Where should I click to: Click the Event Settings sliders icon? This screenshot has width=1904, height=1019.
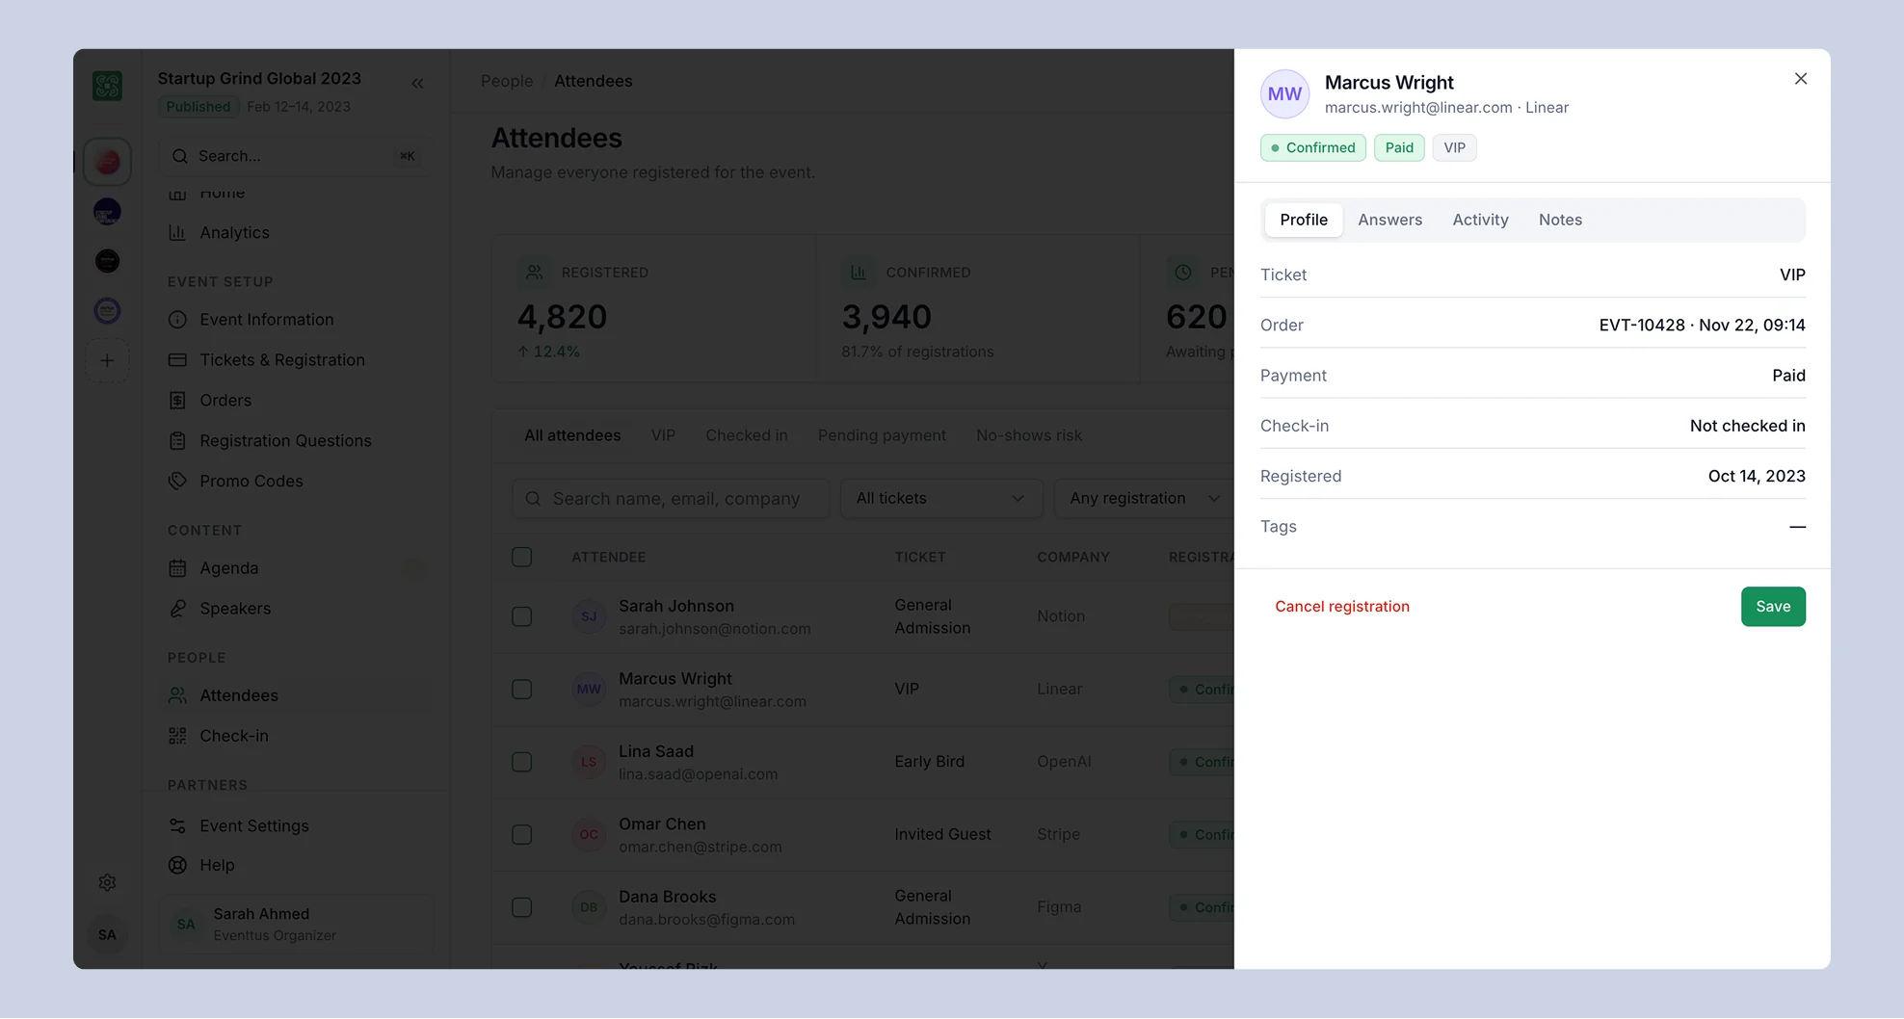(177, 826)
